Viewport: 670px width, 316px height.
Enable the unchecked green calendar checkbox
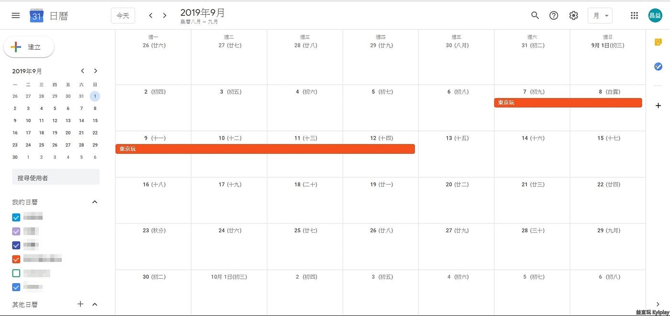coord(16,273)
